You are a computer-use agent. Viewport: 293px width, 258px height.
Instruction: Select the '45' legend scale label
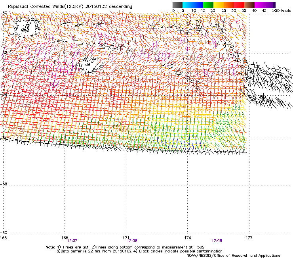pos(264,11)
